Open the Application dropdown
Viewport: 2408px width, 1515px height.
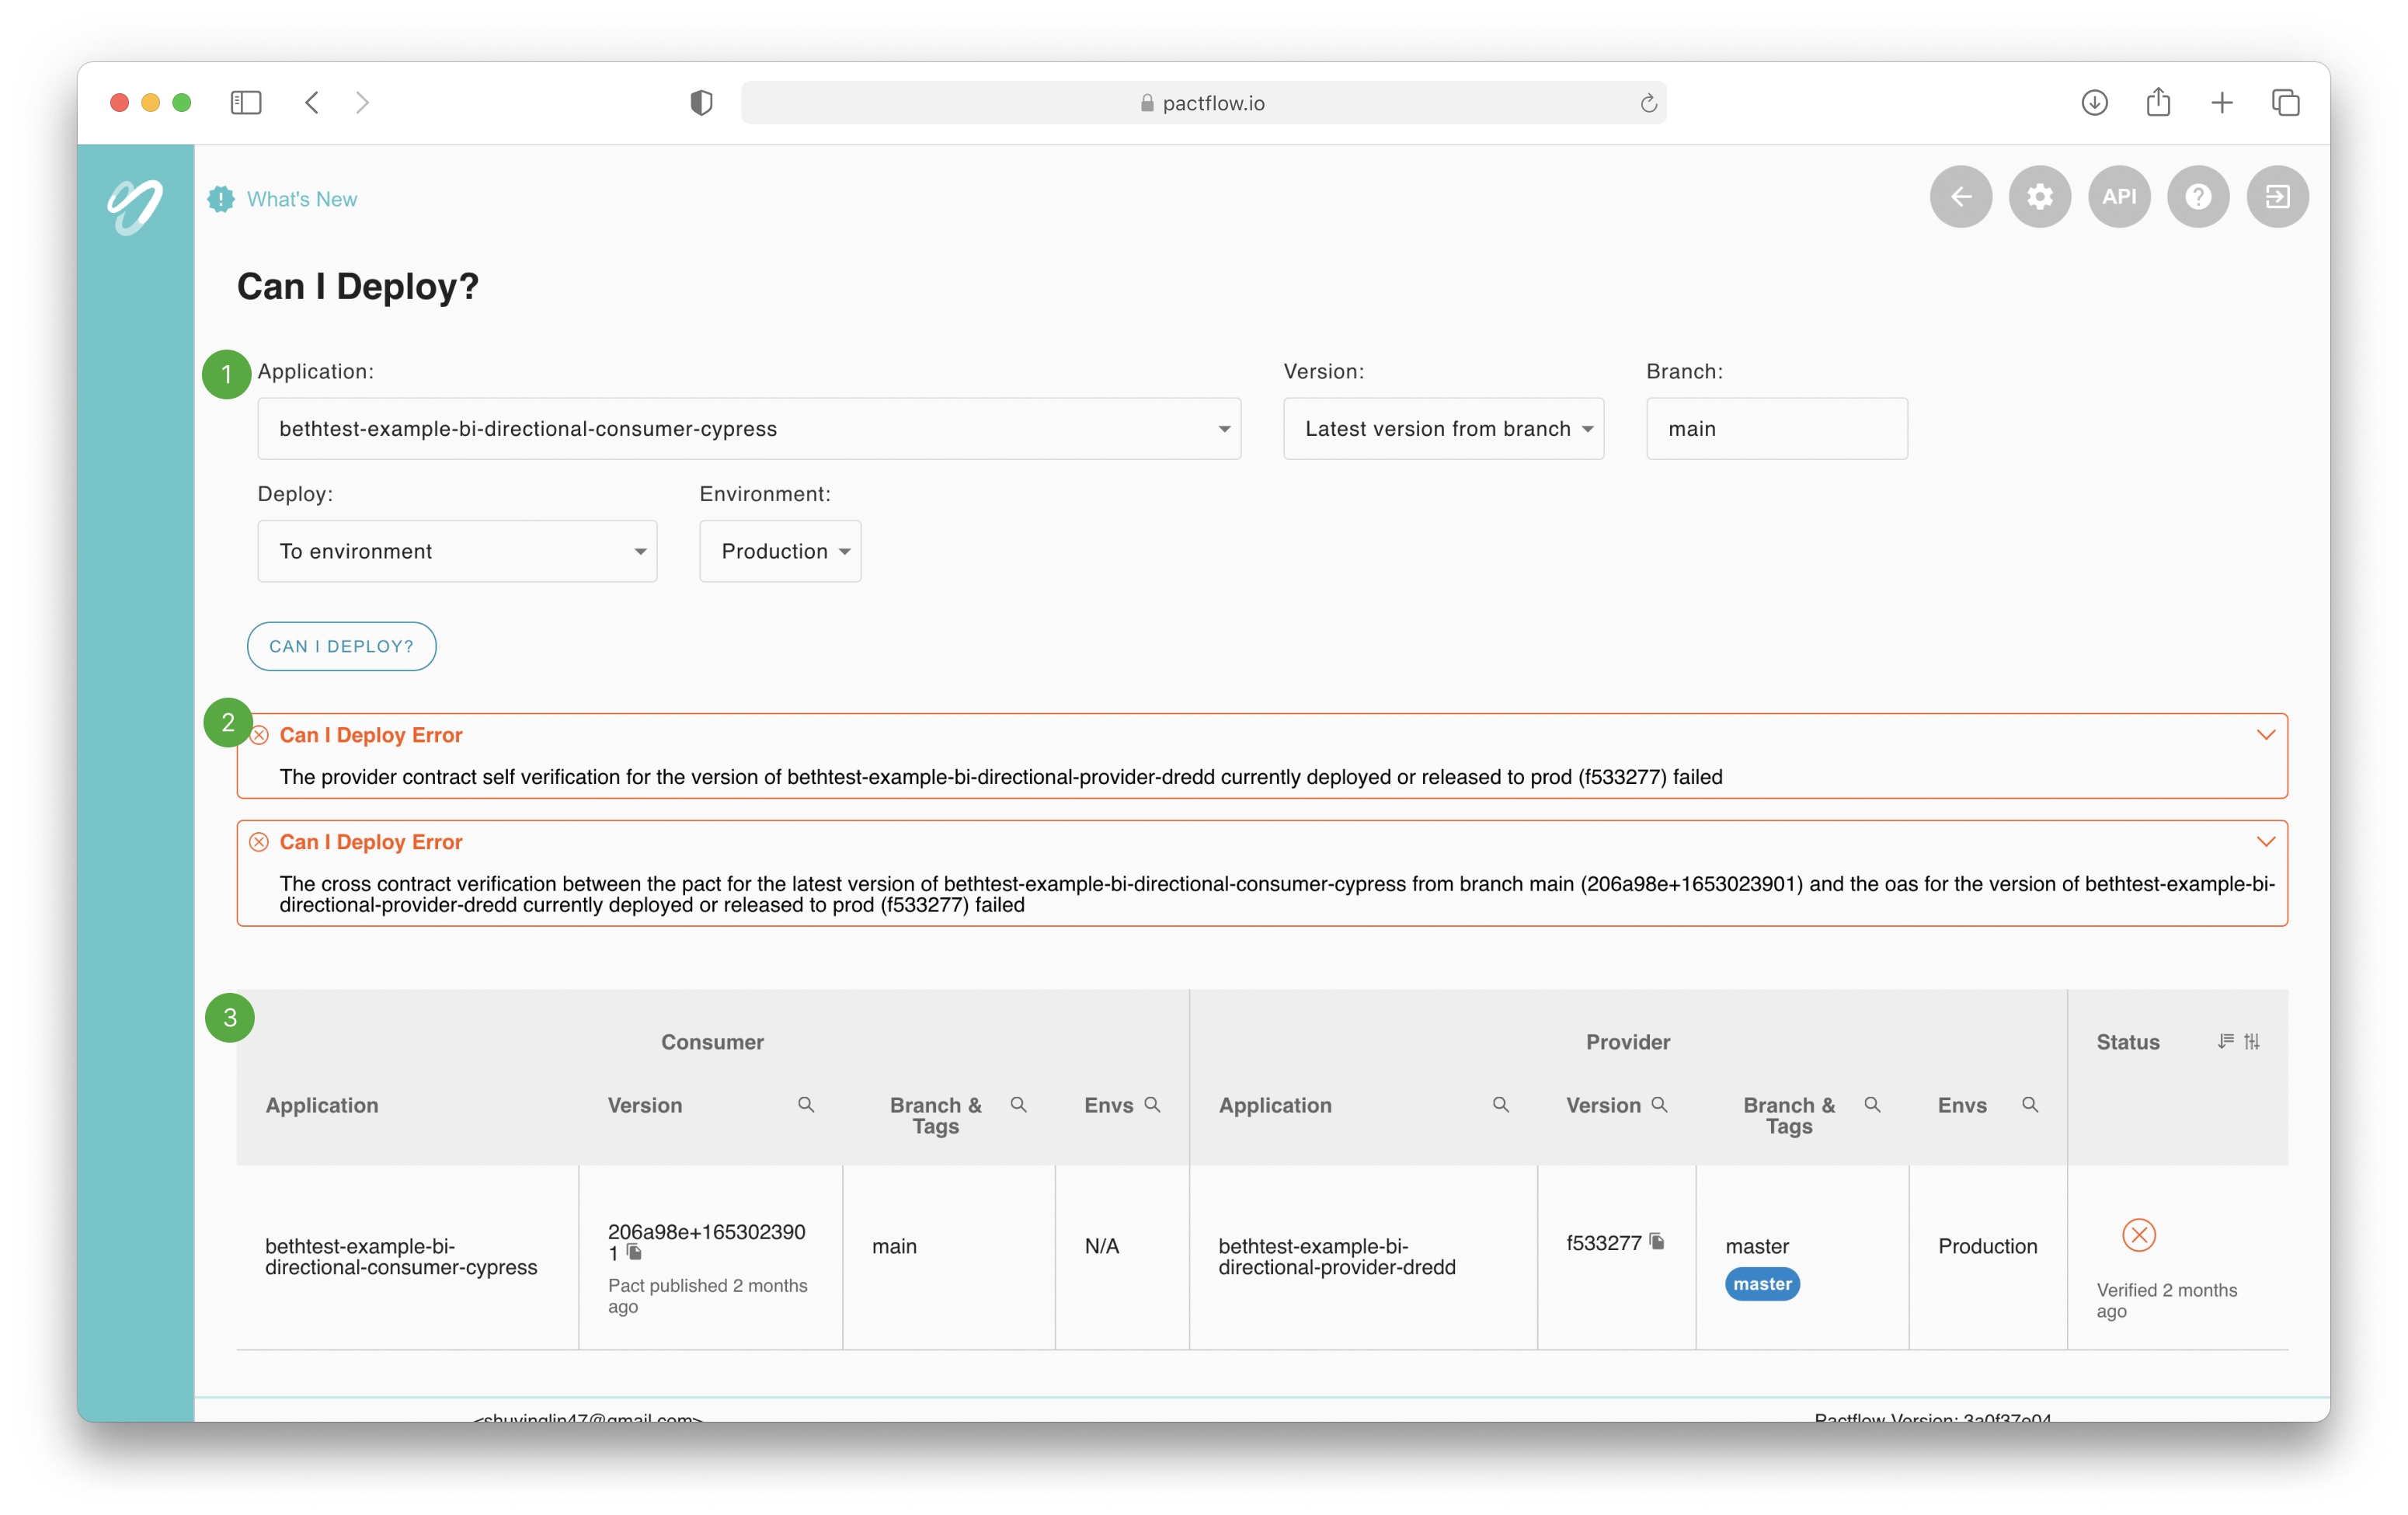[x=748, y=429]
